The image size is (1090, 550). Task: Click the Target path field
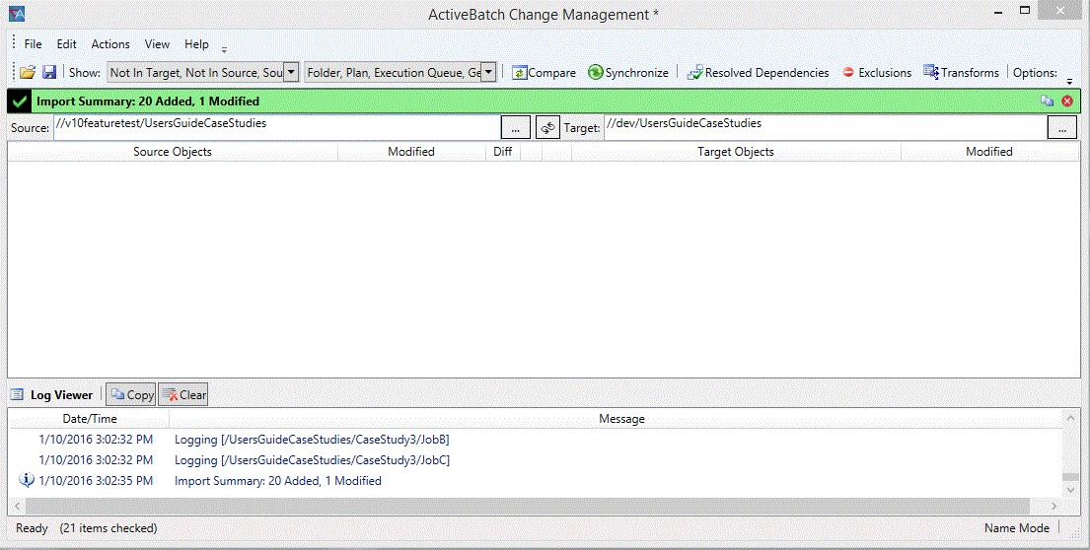(x=825, y=127)
